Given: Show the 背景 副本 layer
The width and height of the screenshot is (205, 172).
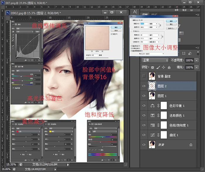Looking at the screenshot, I should pos(143,76).
